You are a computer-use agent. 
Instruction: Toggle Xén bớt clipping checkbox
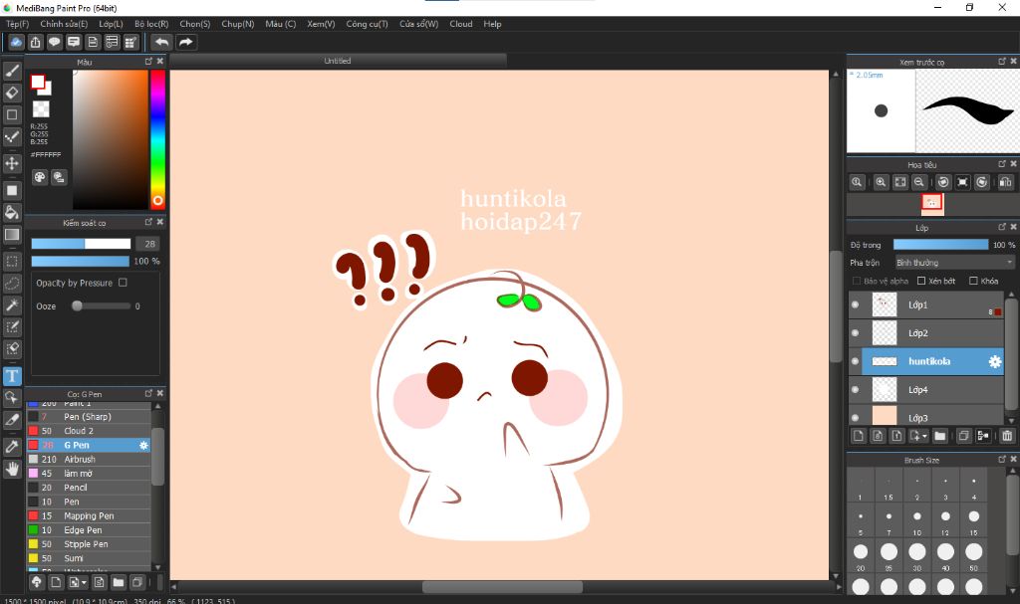pyautogui.click(x=921, y=281)
